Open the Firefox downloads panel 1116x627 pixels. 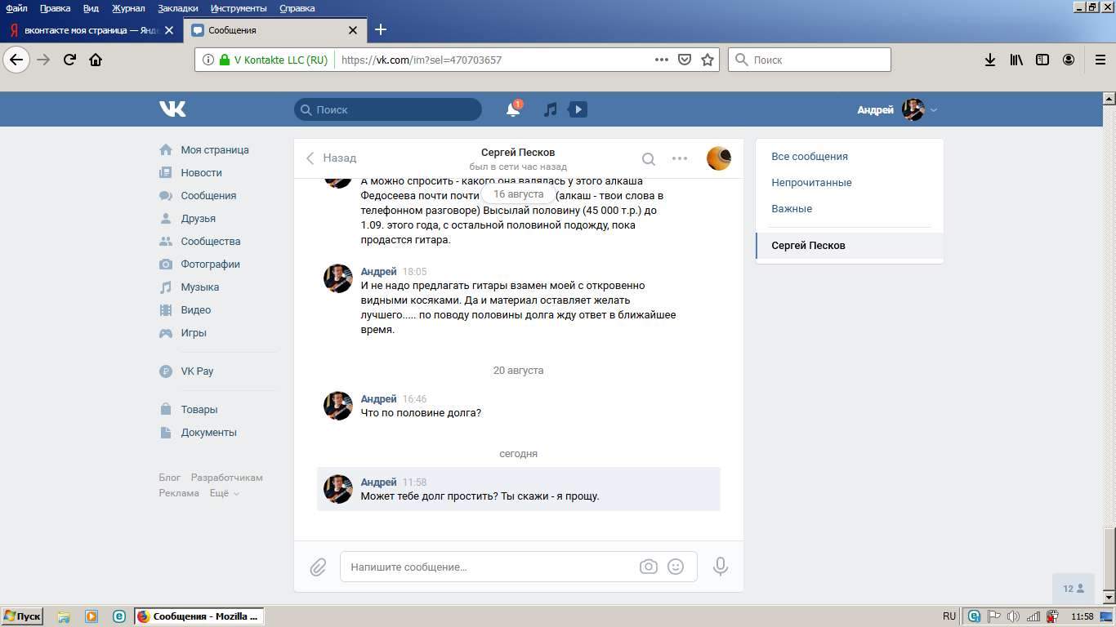pyautogui.click(x=989, y=60)
